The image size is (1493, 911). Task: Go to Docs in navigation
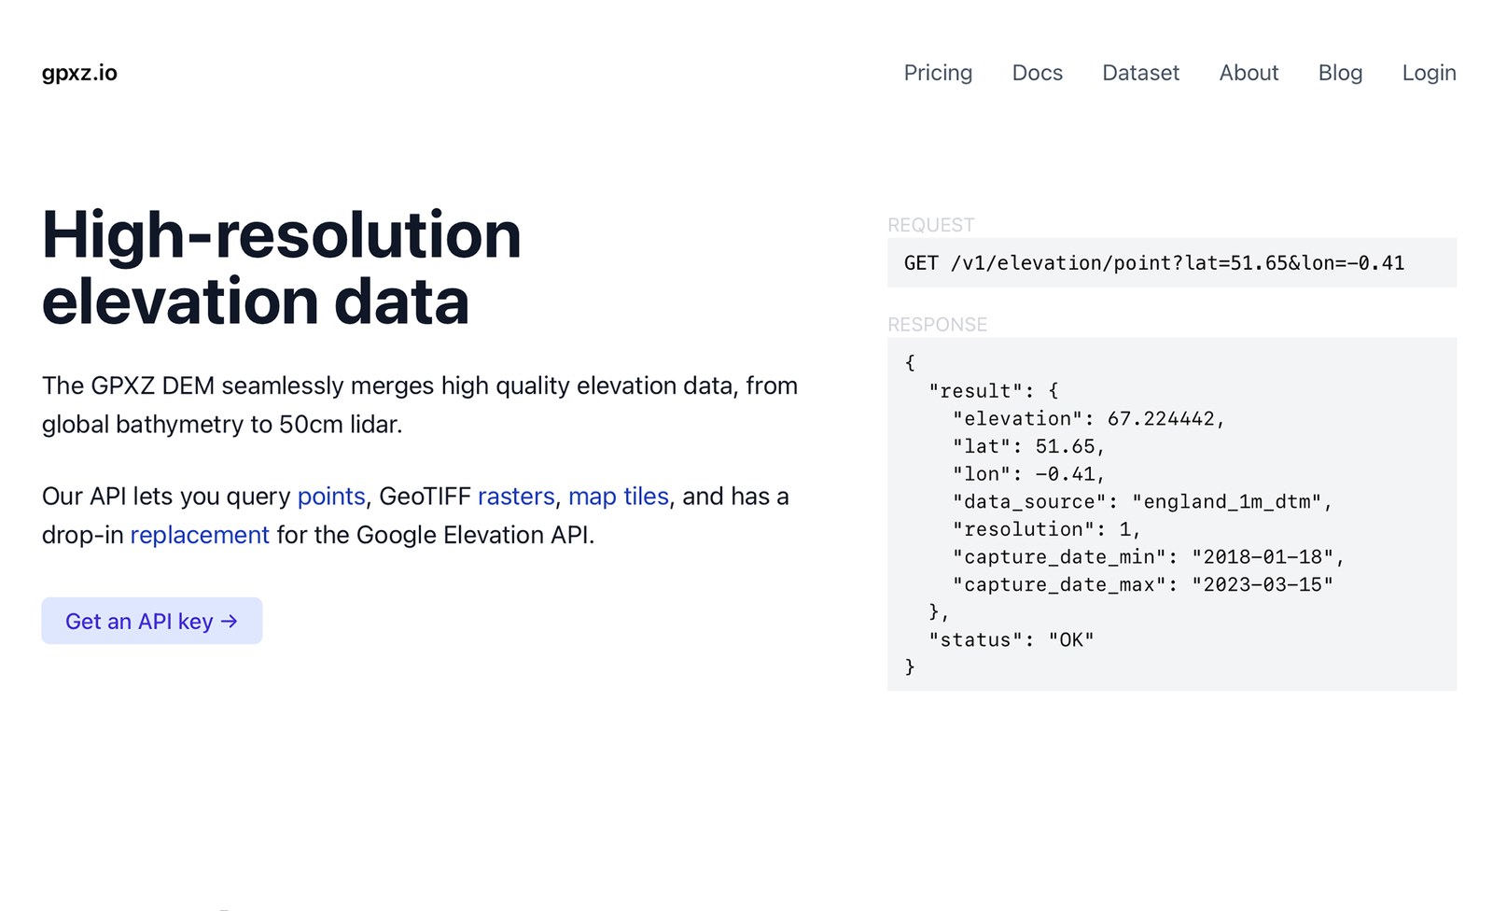coord(1038,73)
